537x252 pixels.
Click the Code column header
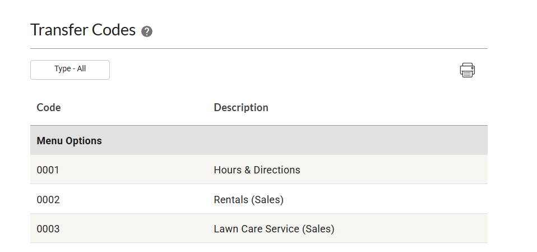[49, 108]
